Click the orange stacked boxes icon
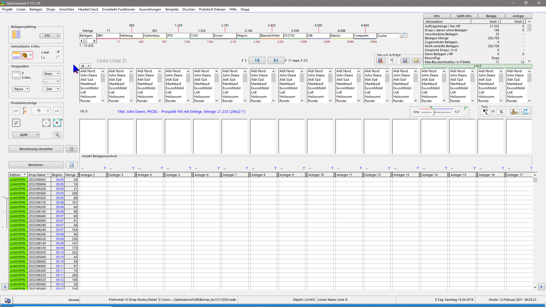Screen dimensions: 546x307 (x=25, y=111)
